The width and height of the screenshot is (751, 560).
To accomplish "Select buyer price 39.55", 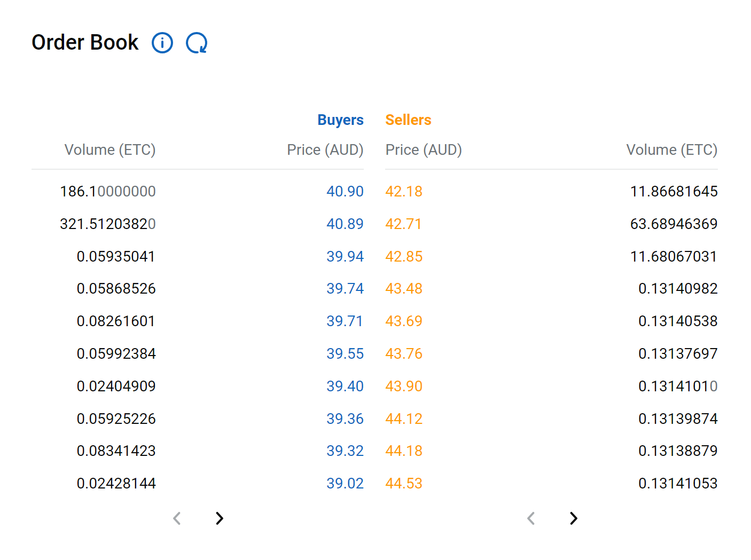I will coord(345,354).
